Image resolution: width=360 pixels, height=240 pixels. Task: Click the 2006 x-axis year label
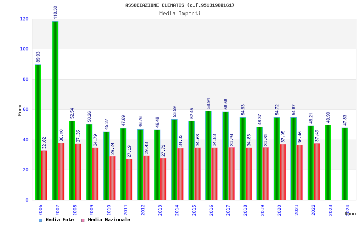tap(40, 210)
